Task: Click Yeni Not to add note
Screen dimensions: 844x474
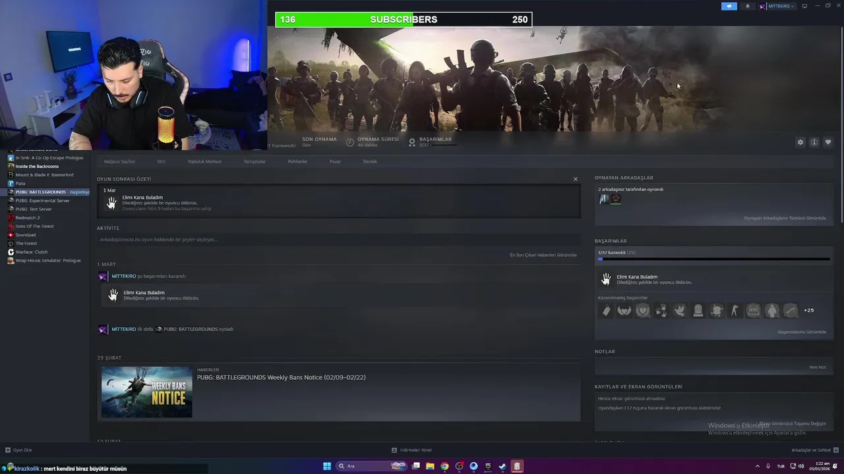Action: pos(818,367)
